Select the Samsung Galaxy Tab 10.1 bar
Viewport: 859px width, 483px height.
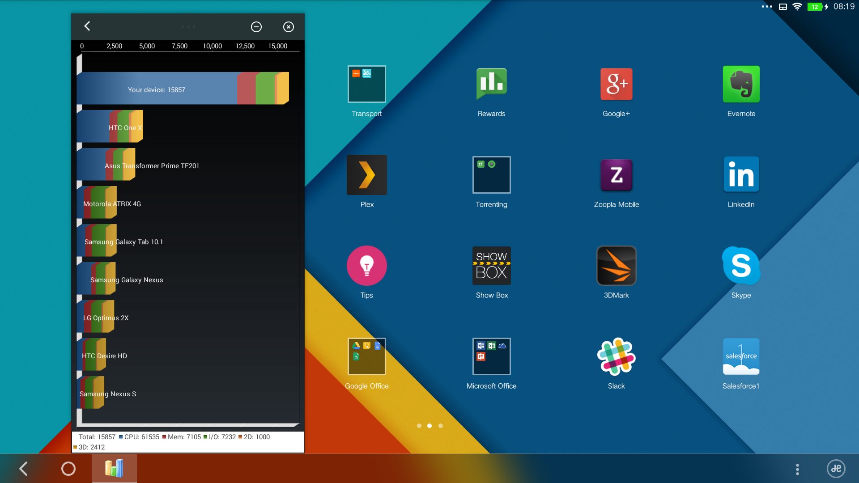97,241
